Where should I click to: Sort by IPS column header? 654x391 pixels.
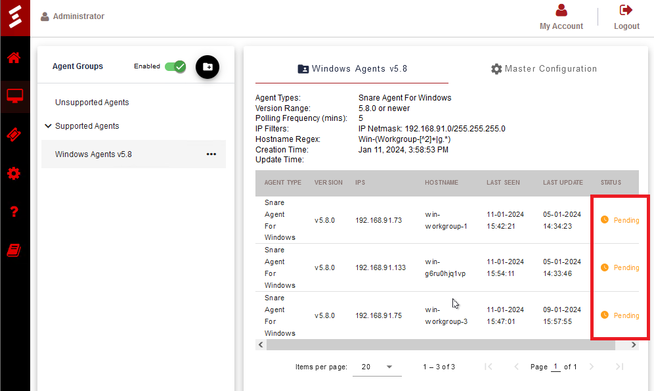tap(360, 183)
